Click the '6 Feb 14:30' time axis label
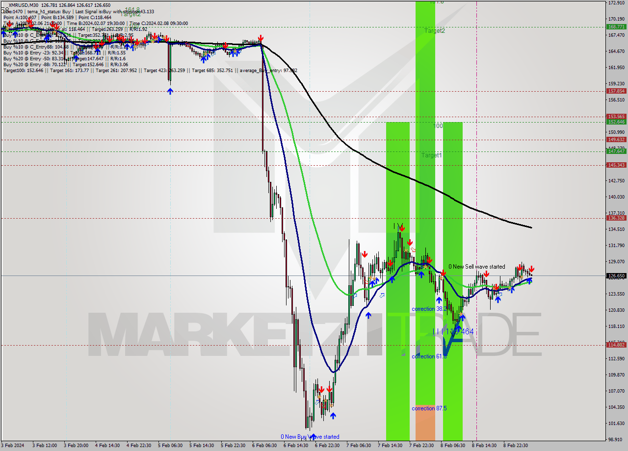Image resolution: width=628 pixels, height=451 pixels. (x=295, y=446)
